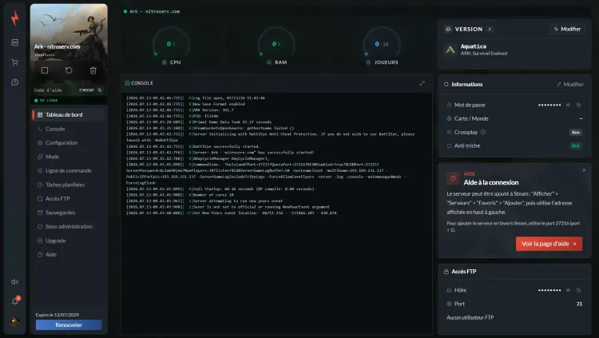Click the Accès FTP lock icon
This screenshot has height=338, width=599.
(x=446, y=272)
